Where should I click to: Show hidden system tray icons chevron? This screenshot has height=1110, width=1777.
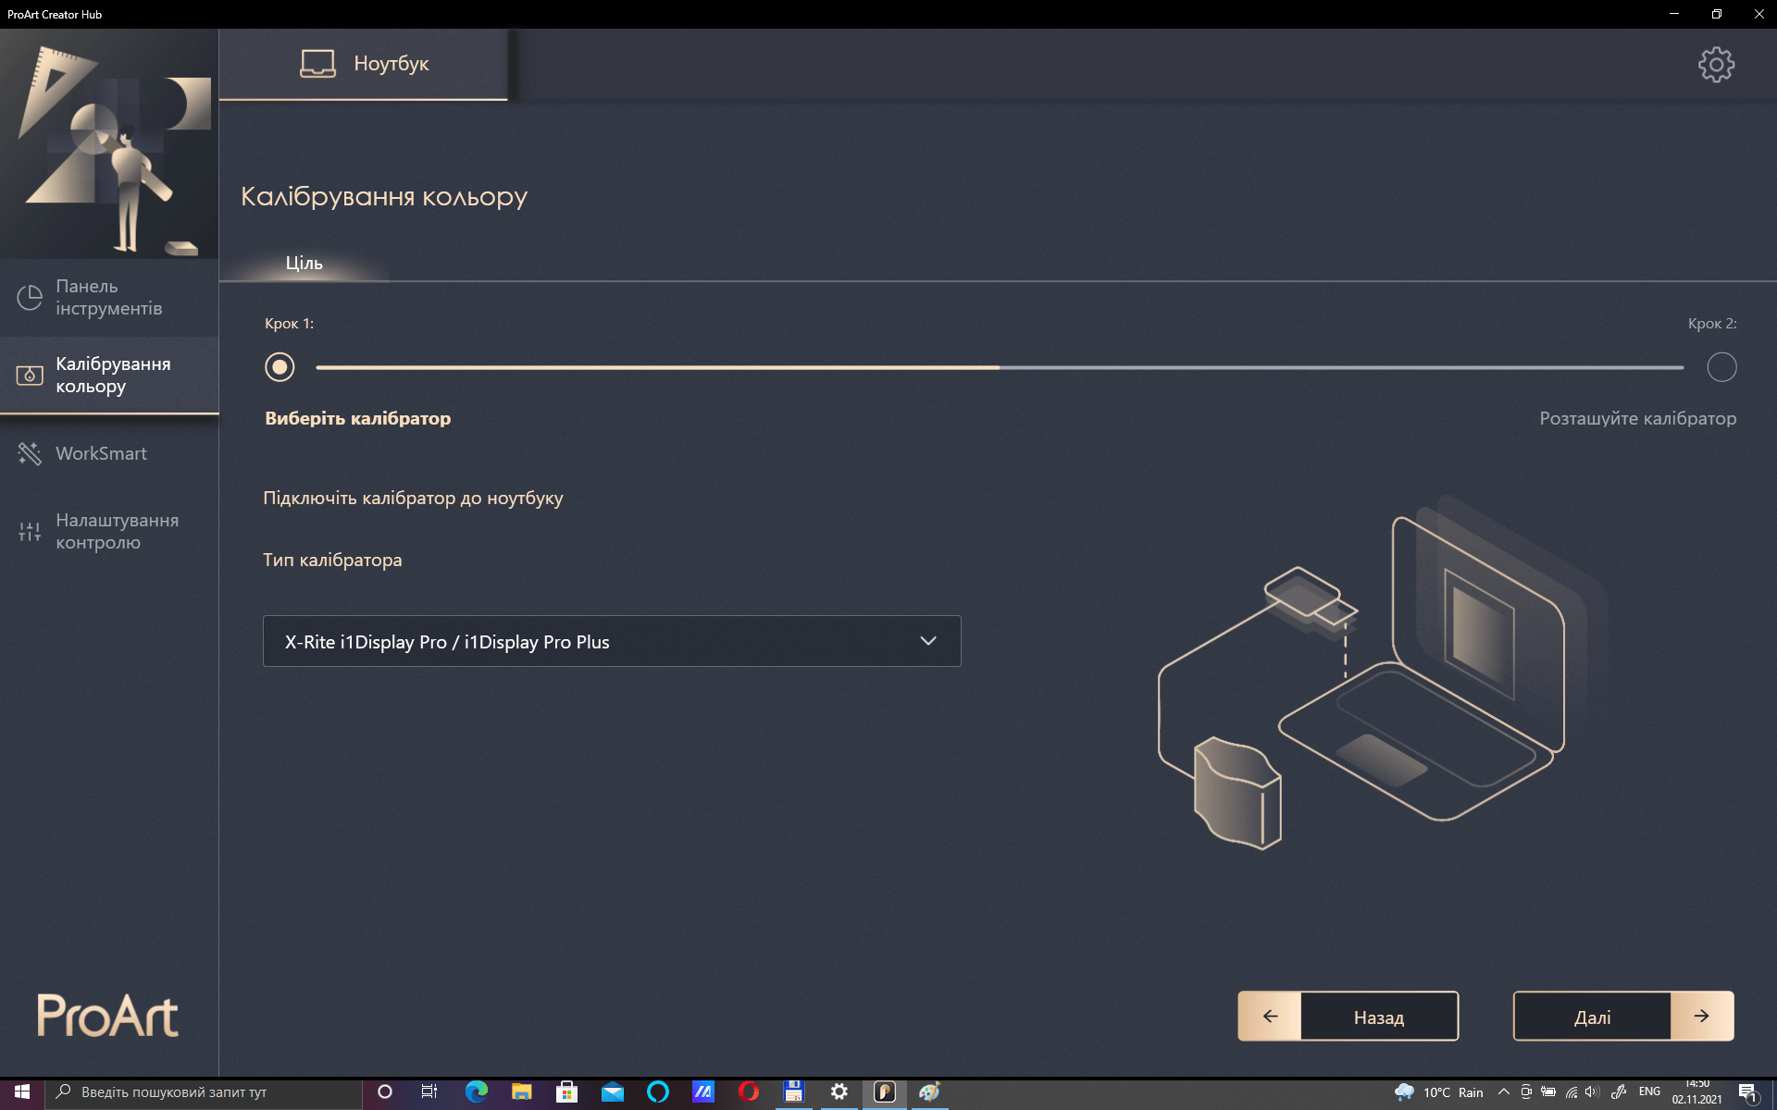click(x=1503, y=1092)
